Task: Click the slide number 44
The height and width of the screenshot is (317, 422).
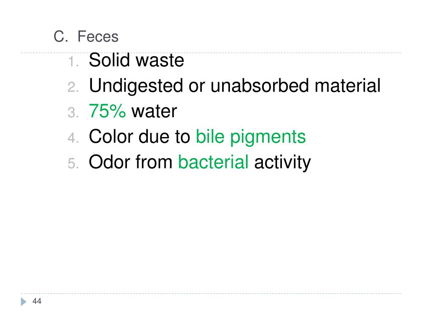Action: tap(37, 302)
